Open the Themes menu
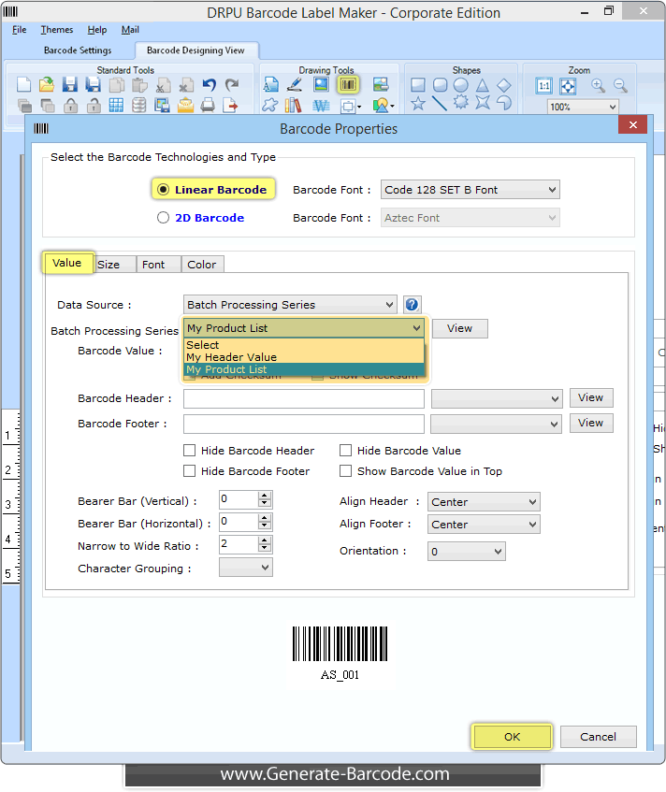This screenshot has height=792, width=666. 57,30
